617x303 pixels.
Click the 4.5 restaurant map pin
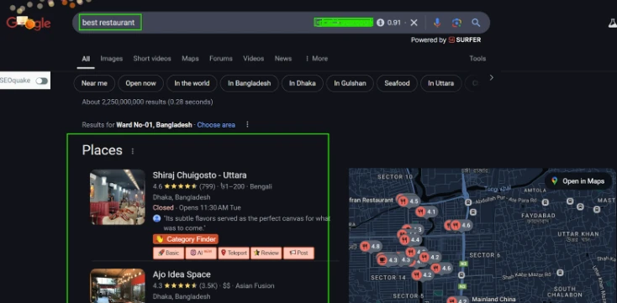pos(409,201)
